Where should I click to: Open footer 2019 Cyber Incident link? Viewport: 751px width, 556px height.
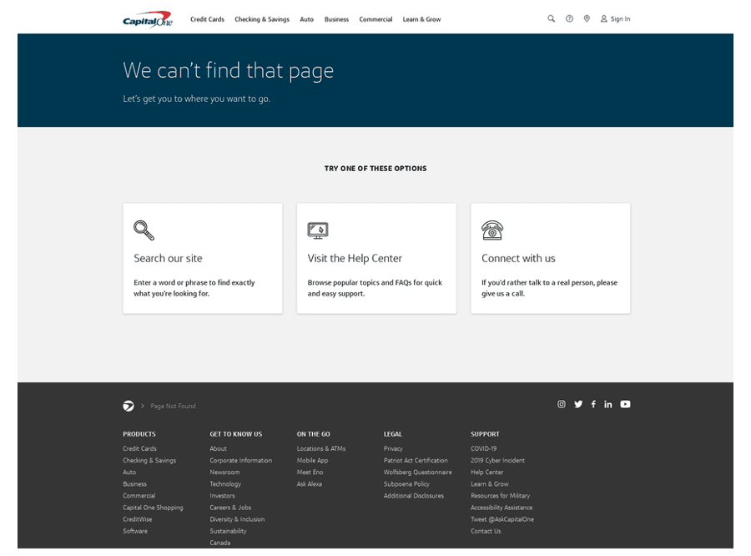[x=497, y=461]
